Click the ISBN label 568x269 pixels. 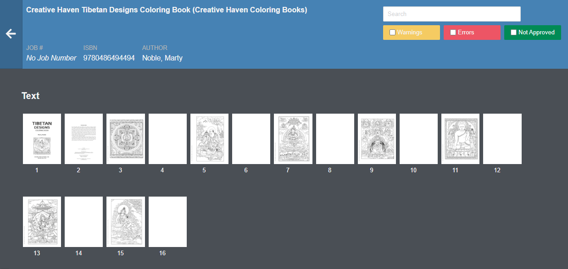click(x=90, y=48)
